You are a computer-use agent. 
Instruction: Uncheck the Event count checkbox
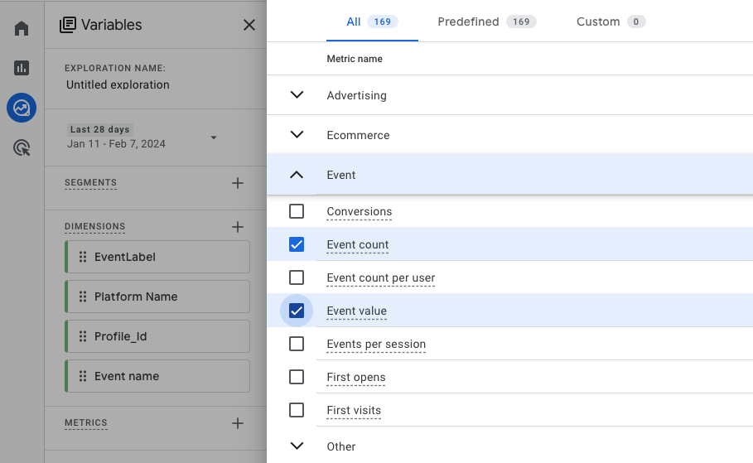297,244
